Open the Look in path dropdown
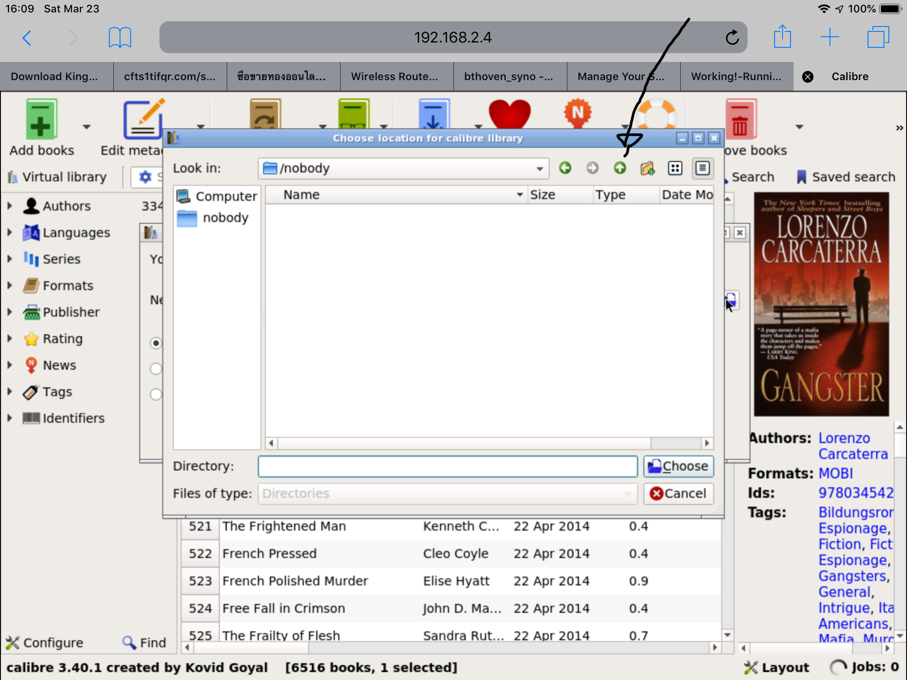907x680 pixels. point(539,169)
